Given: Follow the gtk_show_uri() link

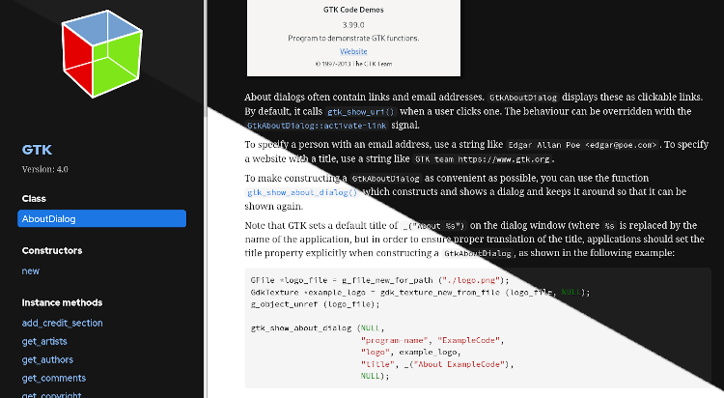Looking at the screenshot, I should coord(361,111).
